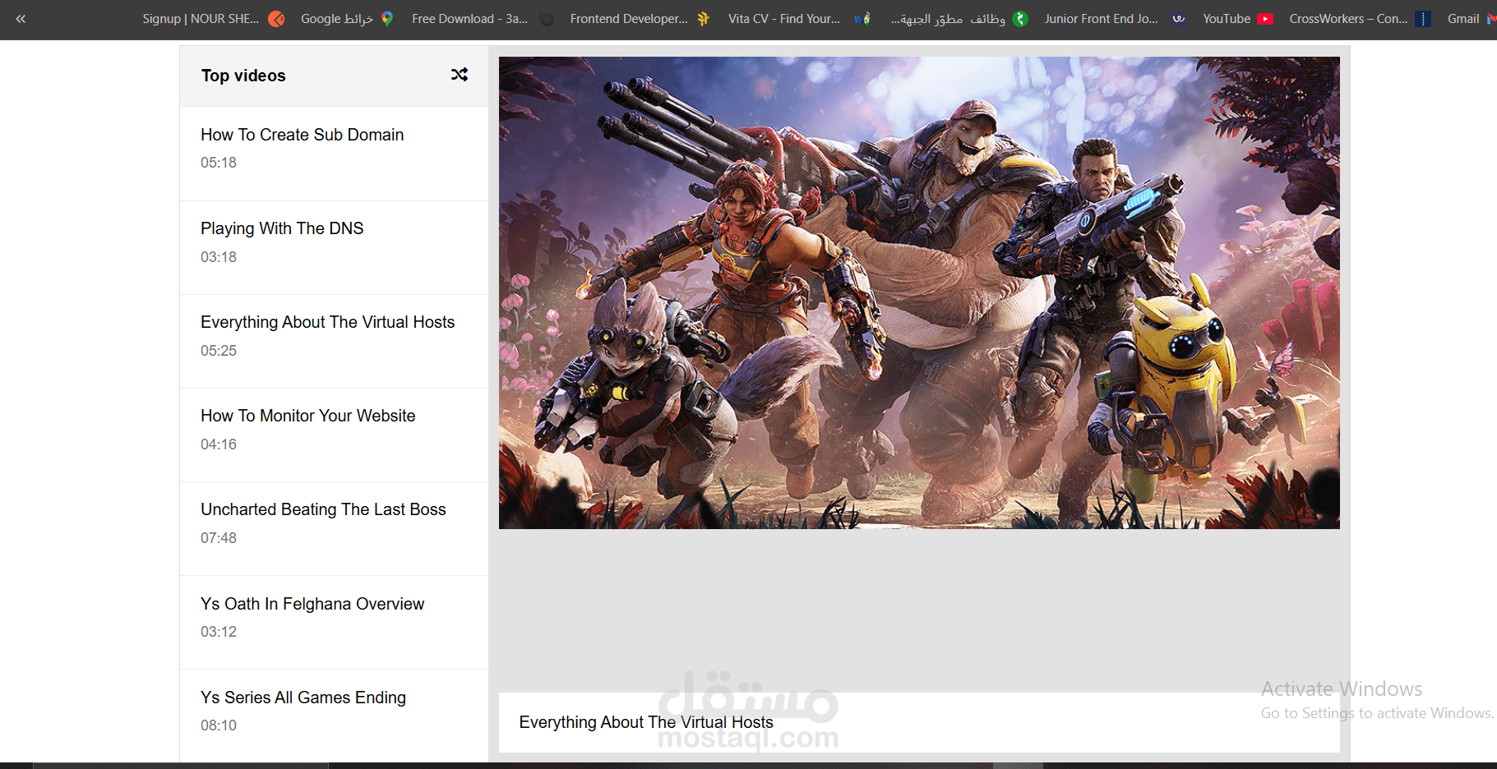Select Everything About The Virtual Hosts in playlist
This screenshot has width=1497, height=769.
[x=334, y=341]
